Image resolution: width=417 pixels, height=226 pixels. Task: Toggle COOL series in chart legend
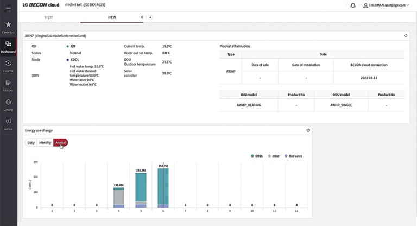click(x=255, y=156)
